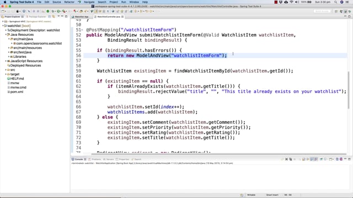Click the New file toolbar icon
The width and height of the screenshot is (353, 198).
click(3, 11)
